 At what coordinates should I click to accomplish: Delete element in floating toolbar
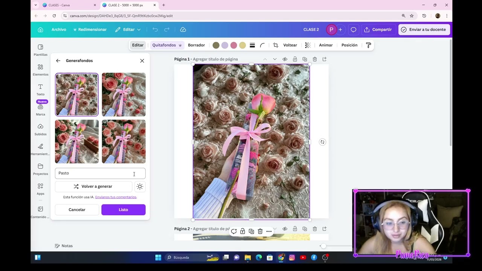[260, 231]
